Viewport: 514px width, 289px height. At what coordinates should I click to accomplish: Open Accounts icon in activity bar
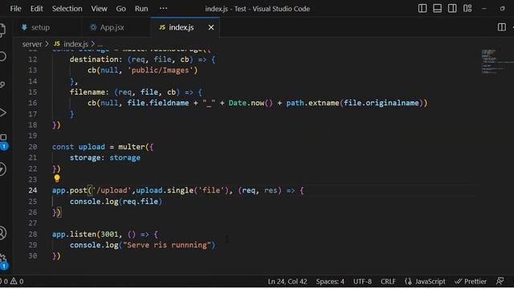point(2,233)
